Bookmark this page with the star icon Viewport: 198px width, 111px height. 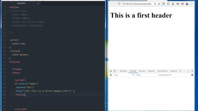(159, 4)
